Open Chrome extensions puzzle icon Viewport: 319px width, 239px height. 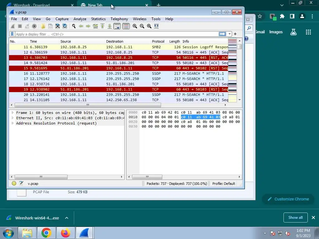click(282, 16)
